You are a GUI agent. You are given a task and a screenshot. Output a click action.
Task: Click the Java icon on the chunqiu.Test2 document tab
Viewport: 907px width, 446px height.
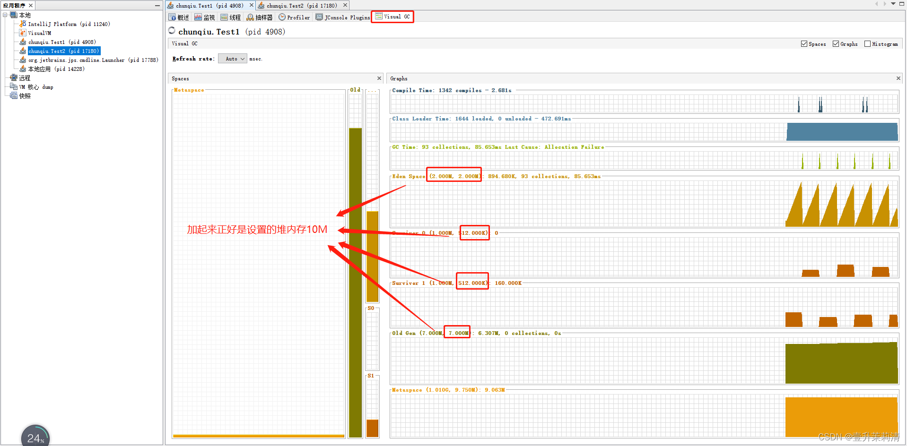(261, 5)
